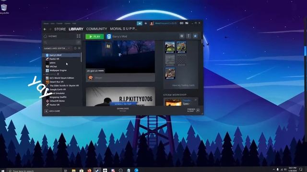Switch to collections grid view icon
The image size is (307, 172).
(79, 36)
